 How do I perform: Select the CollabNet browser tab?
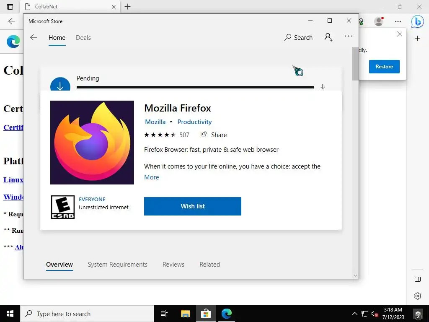[x=70, y=7]
